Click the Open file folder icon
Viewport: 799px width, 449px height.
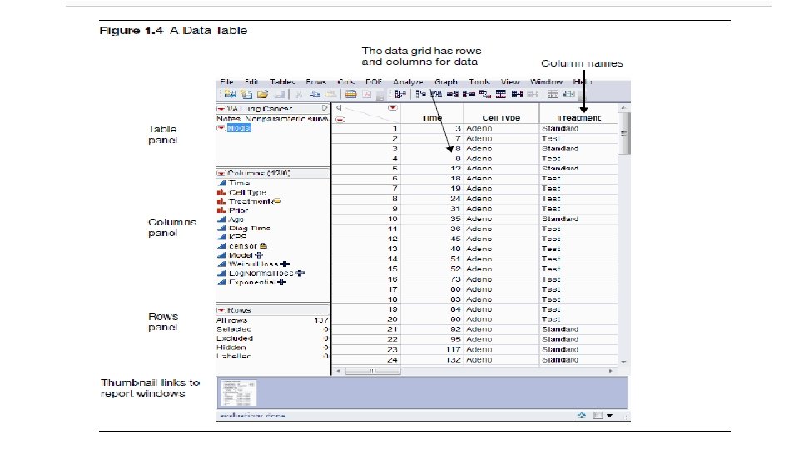(x=262, y=94)
